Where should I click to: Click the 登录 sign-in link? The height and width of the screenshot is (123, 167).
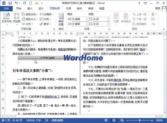[x=158, y=8]
